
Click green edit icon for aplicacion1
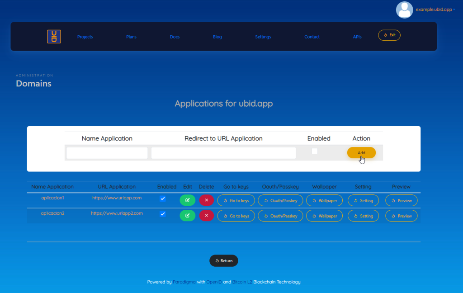(x=187, y=200)
